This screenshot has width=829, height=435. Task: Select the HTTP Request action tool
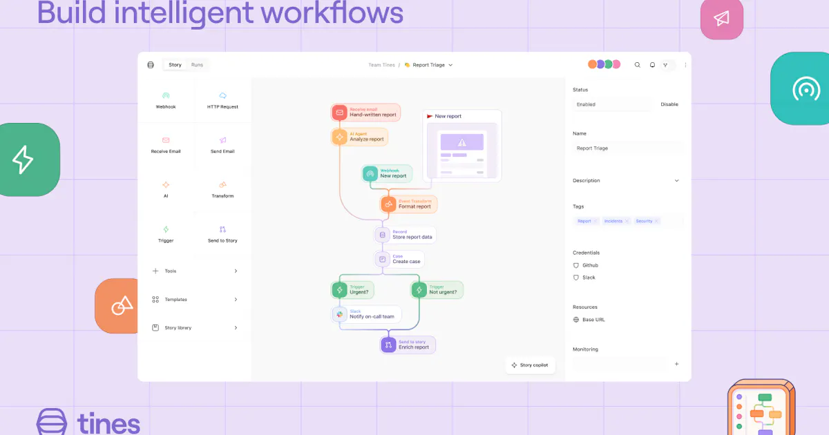coord(222,101)
